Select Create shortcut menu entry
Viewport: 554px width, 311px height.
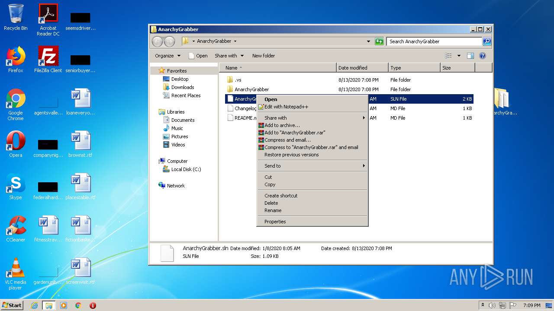coord(312,196)
